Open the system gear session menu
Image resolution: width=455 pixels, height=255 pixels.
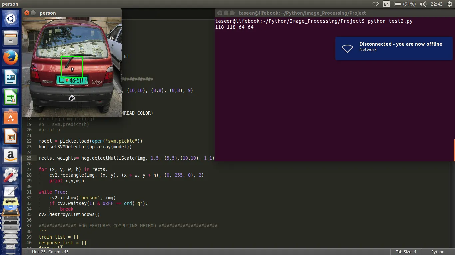tap(449, 4)
